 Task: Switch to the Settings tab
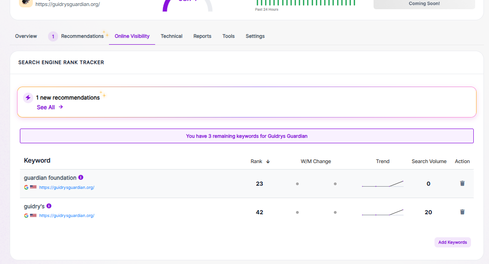255,36
